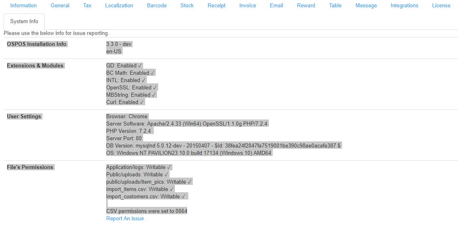This screenshot has width=458, height=230.
Task: Click the Application/logs: Writable line
Action: pyautogui.click(x=139, y=167)
